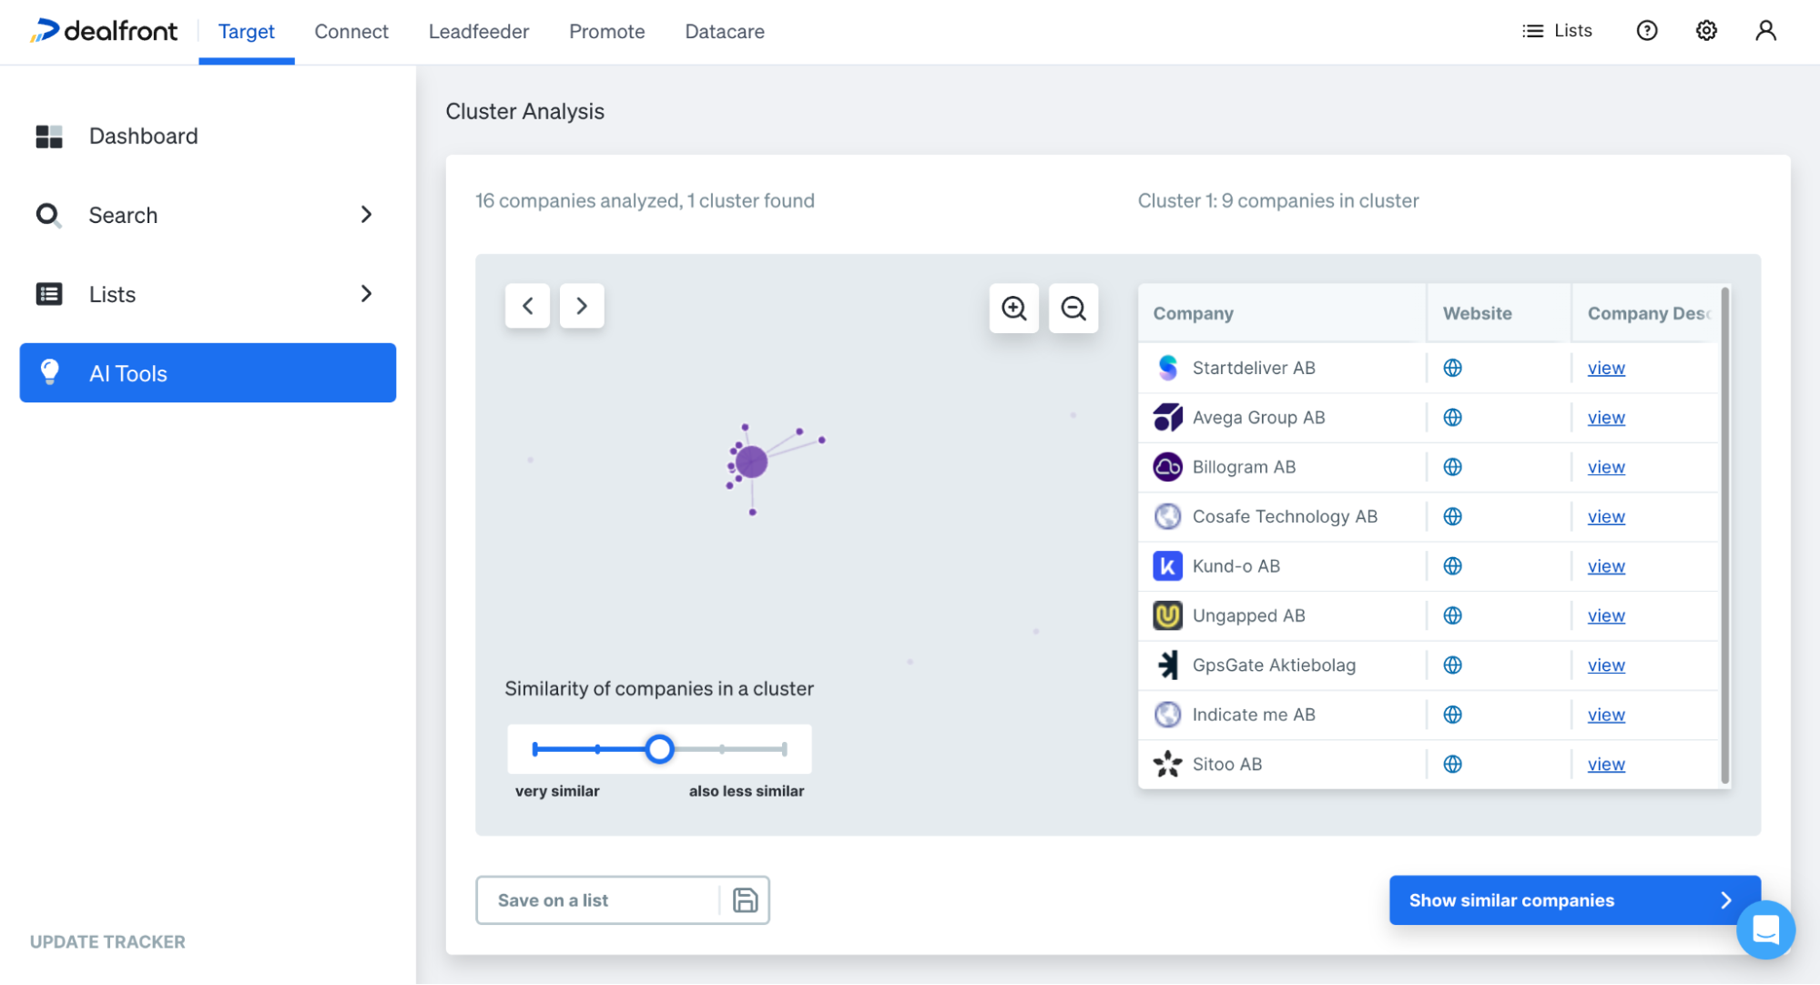Switch to the Connect tab
The width and height of the screenshot is (1820, 985).
pyautogui.click(x=351, y=31)
